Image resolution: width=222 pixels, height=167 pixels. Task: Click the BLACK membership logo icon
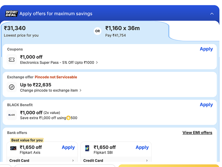tap(12, 115)
